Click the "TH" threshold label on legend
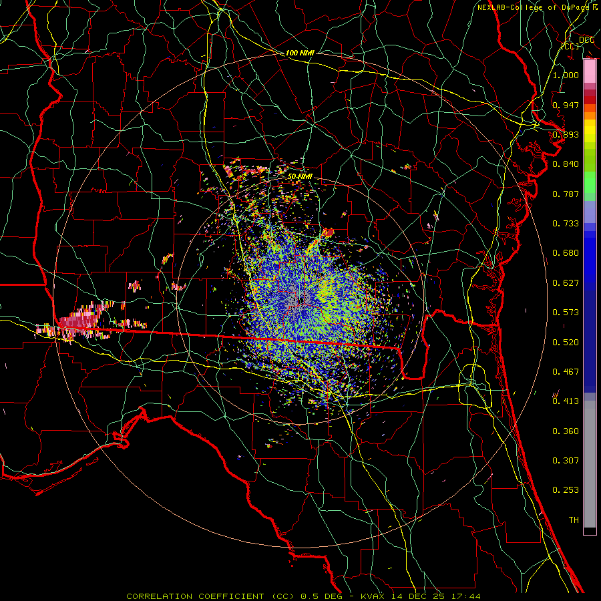The width and height of the screenshot is (601, 601). click(574, 520)
